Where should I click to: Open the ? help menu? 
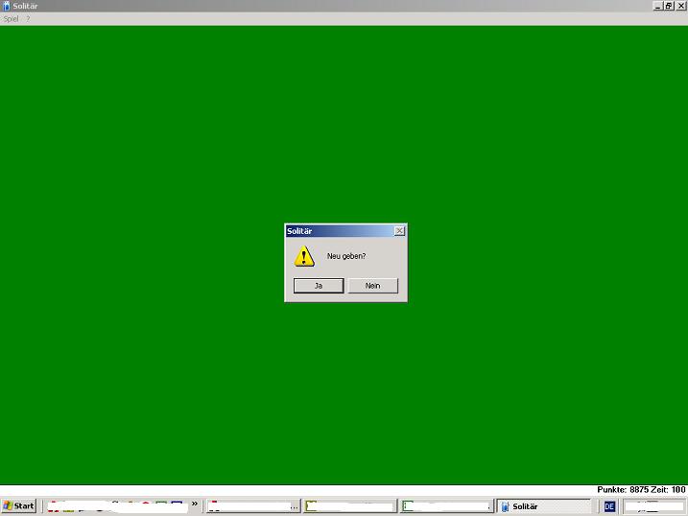coord(28,19)
